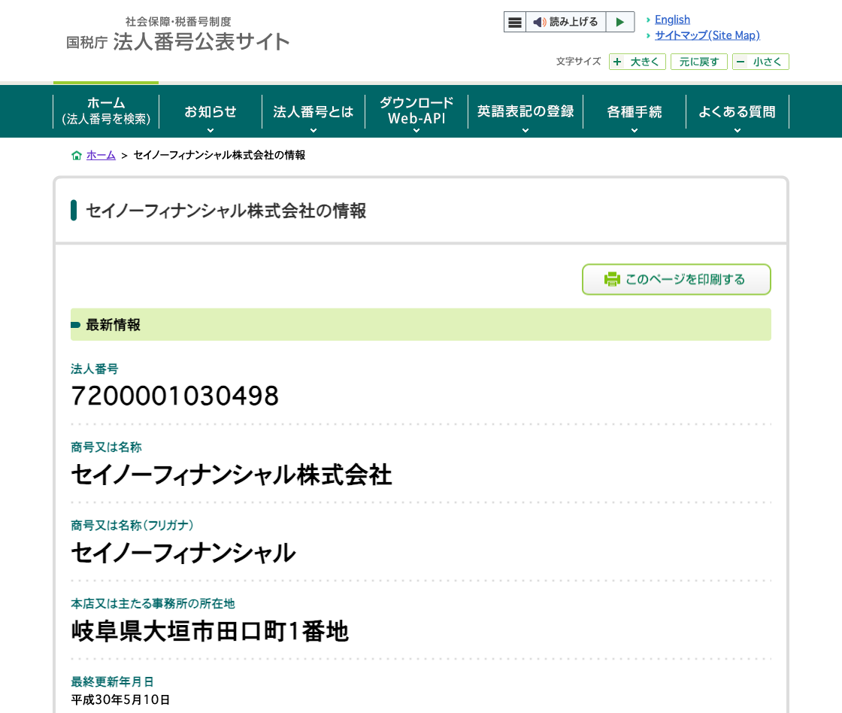Click このページを印刷する print button
This screenshot has width=842, height=713.
[677, 279]
